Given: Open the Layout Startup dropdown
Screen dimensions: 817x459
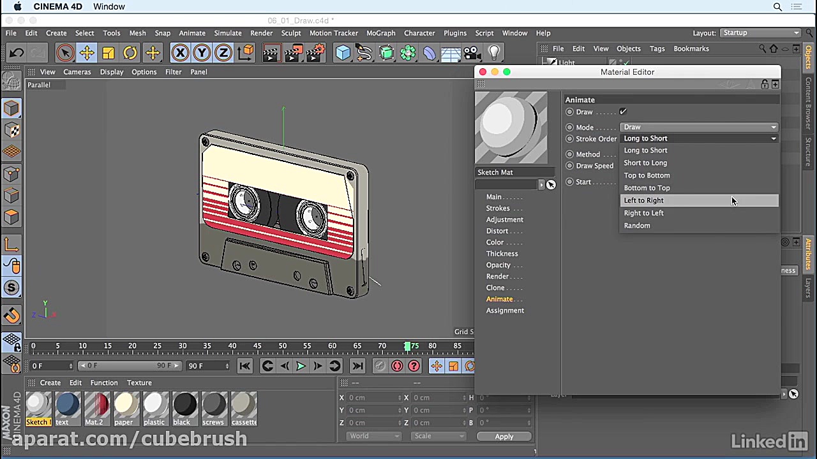Looking at the screenshot, I should (x=760, y=33).
